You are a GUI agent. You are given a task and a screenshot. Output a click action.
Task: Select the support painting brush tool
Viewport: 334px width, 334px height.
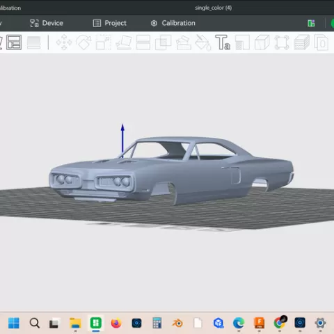tap(184, 42)
